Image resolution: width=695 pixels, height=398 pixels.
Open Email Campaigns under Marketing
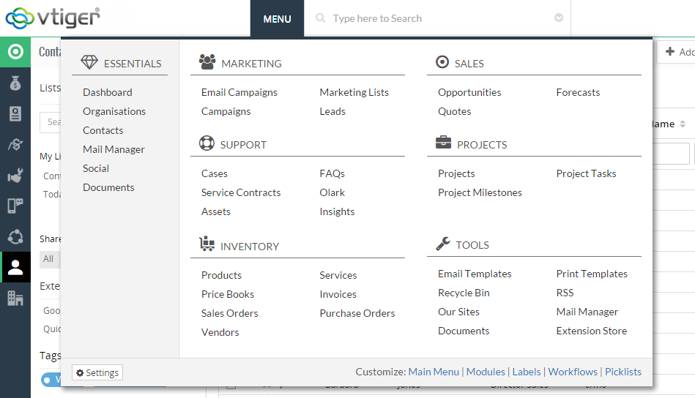point(239,92)
